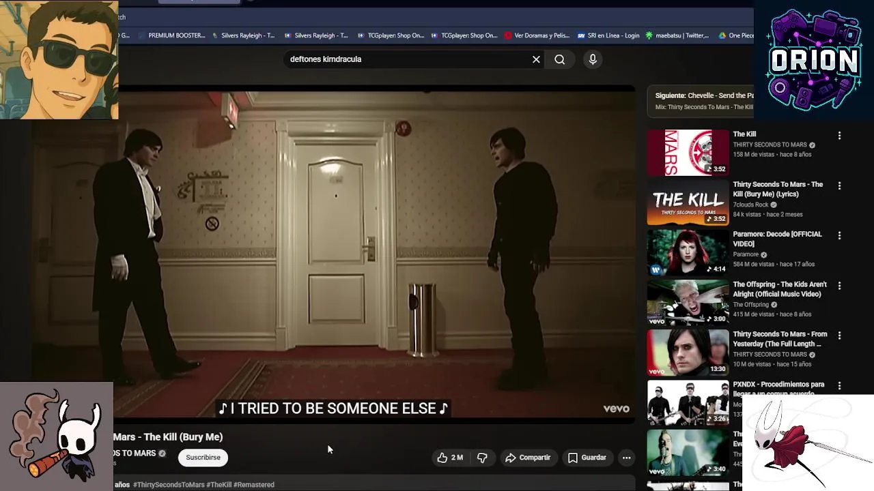Open the 3:40 video thumbnail in the sidebar
This screenshot has width=874, height=491.
coord(688,452)
